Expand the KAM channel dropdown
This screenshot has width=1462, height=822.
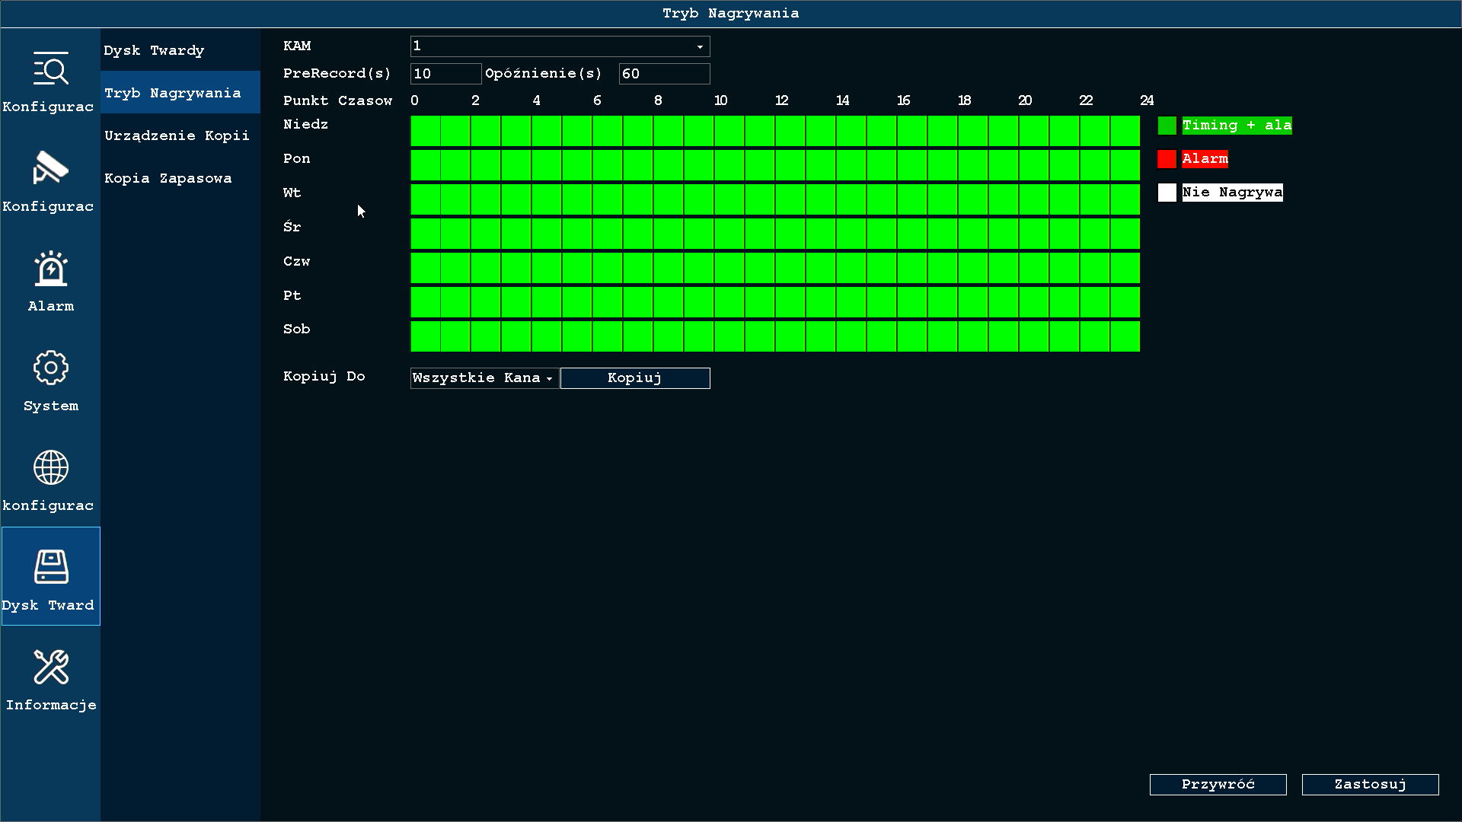pyautogui.click(x=560, y=46)
